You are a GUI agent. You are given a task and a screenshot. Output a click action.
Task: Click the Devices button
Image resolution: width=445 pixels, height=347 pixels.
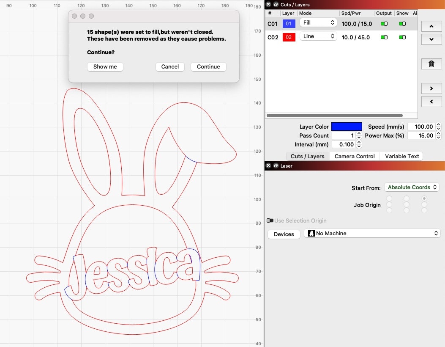tap(284, 234)
